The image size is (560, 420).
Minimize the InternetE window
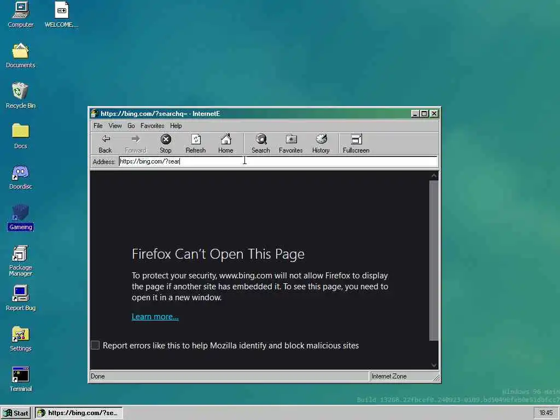pyautogui.click(x=415, y=114)
